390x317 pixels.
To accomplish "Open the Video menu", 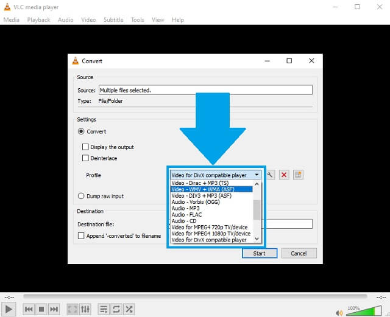I will pyautogui.click(x=88, y=20).
